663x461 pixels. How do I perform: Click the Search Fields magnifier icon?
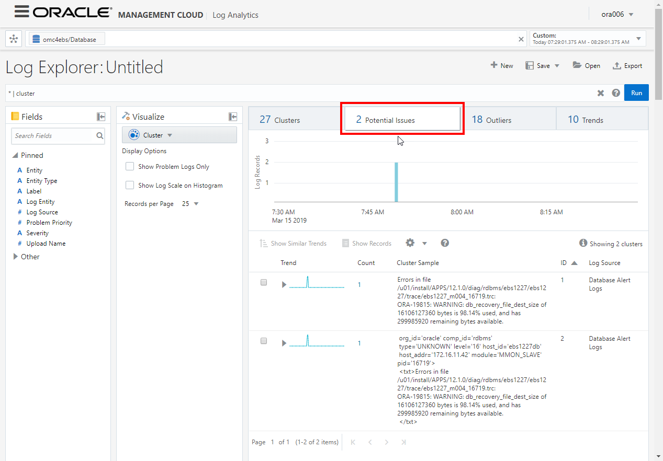[99, 136]
